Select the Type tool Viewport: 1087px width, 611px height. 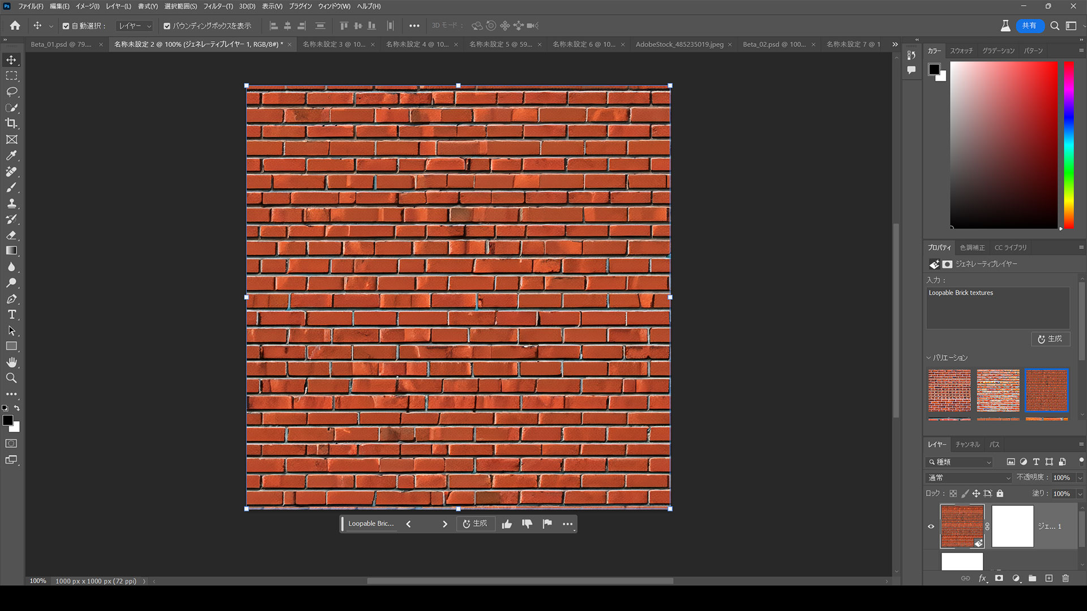point(11,315)
